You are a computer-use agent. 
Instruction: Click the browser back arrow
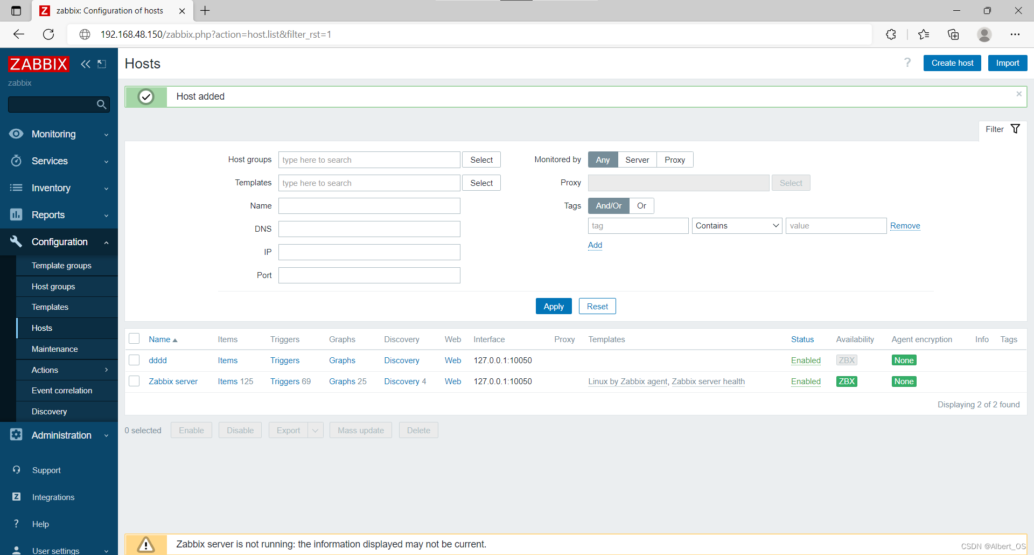click(x=19, y=34)
